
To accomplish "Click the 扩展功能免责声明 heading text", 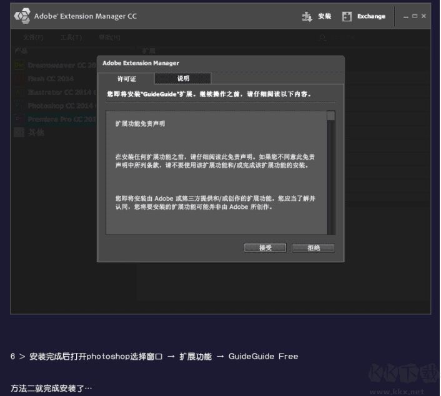I will (x=140, y=123).
